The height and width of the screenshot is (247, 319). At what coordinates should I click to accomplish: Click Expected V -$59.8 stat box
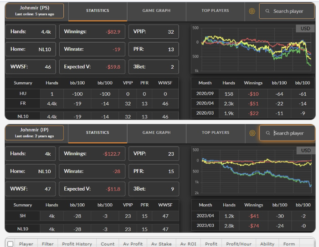click(92, 67)
